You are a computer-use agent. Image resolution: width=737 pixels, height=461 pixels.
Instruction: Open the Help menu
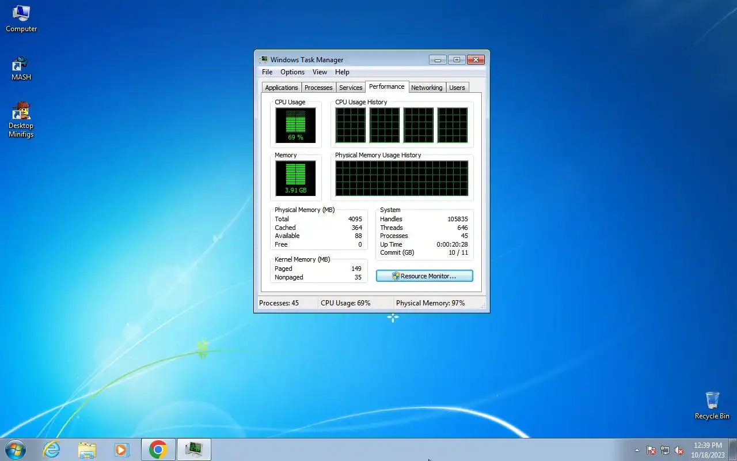coord(342,72)
